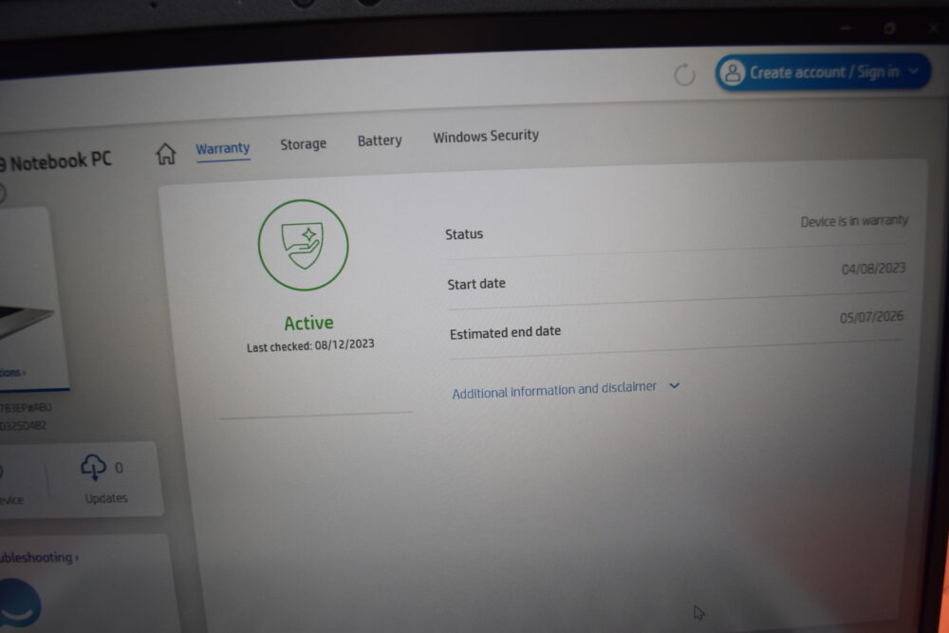
Task: Click the Updates label
Action: coord(106,498)
